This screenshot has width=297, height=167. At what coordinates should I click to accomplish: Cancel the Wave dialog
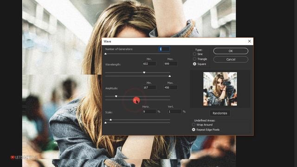231,59
